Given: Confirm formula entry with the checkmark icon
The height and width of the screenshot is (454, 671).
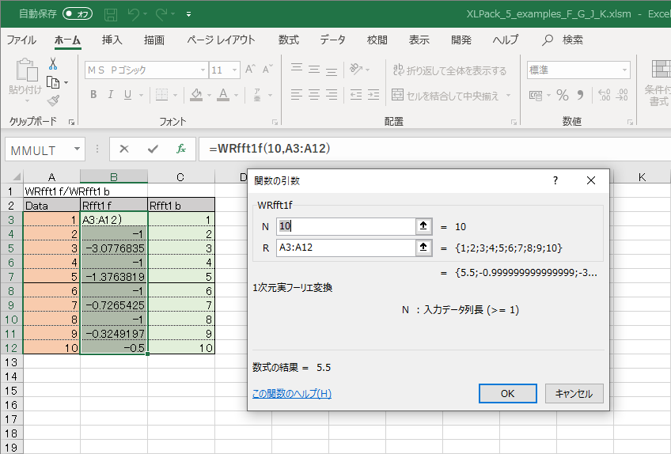Looking at the screenshot, I should (153, 149).
